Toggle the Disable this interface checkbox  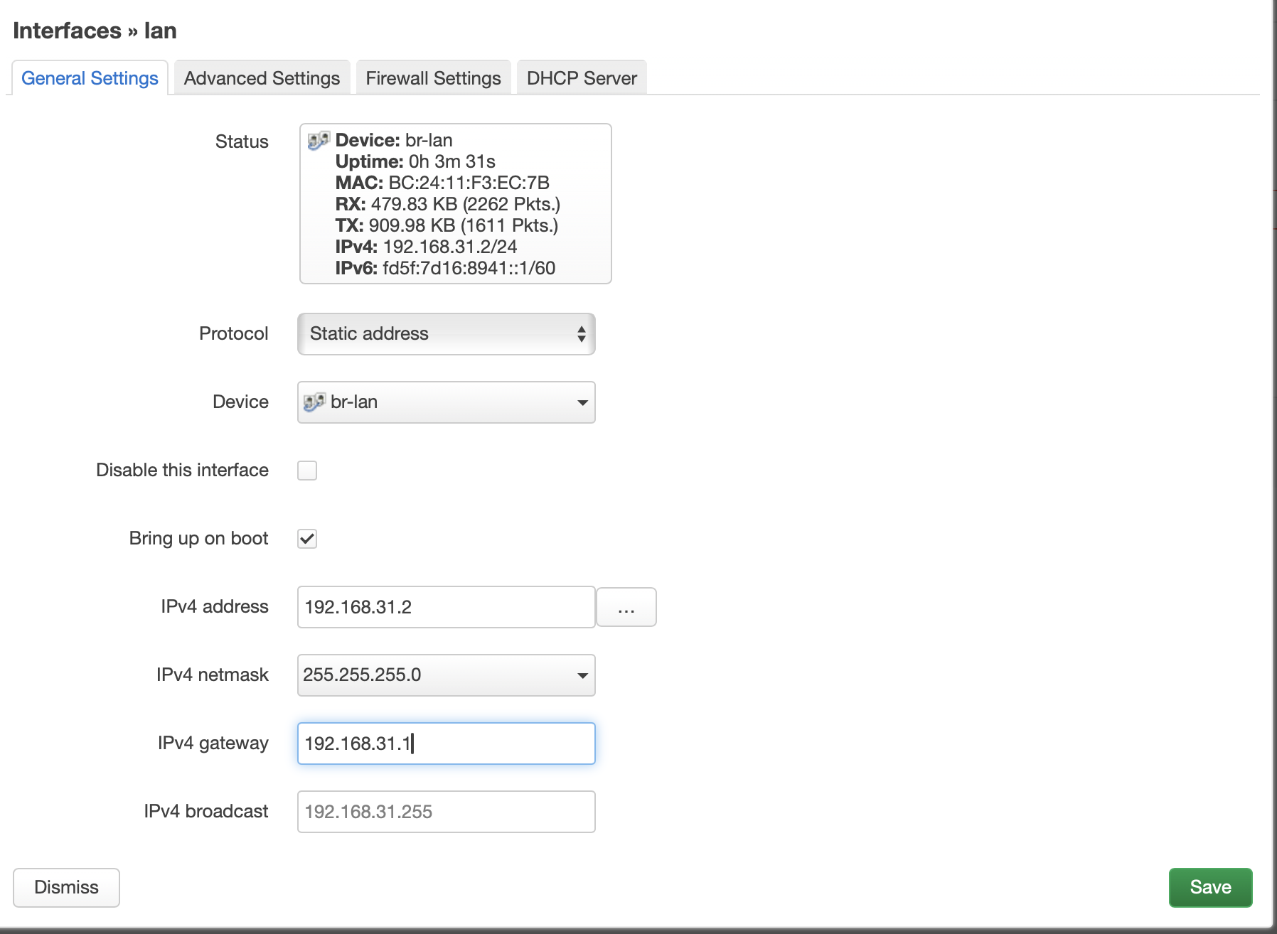307,471
